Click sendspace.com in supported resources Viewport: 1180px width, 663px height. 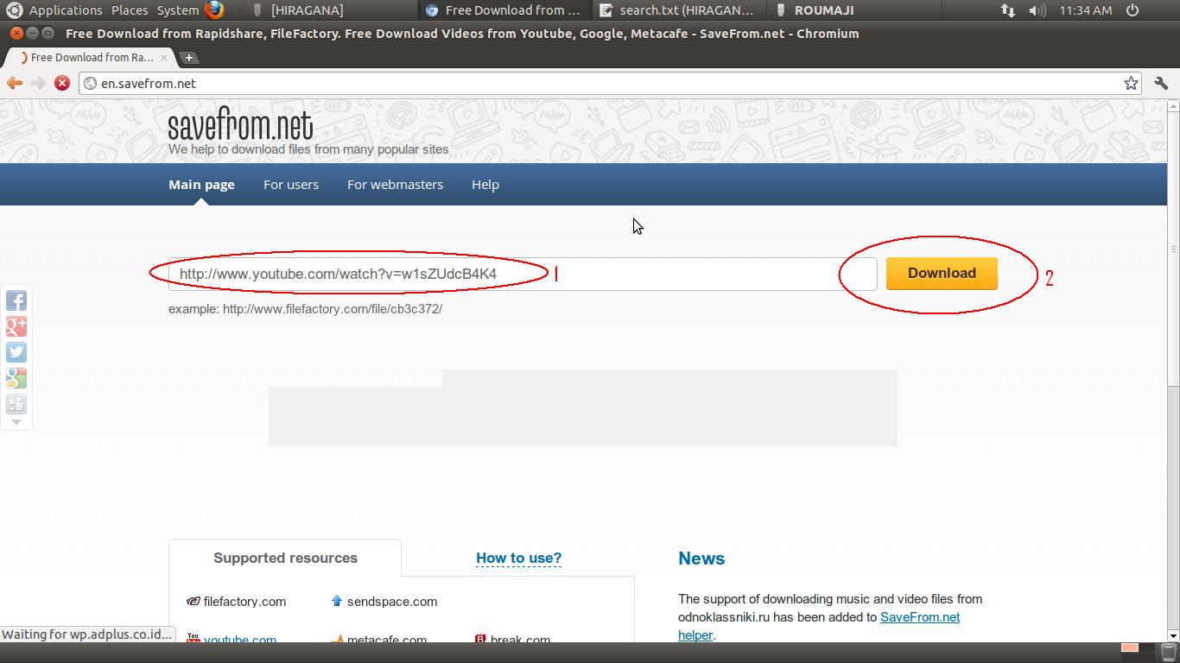pyautogui.click(x=392, y=602)
